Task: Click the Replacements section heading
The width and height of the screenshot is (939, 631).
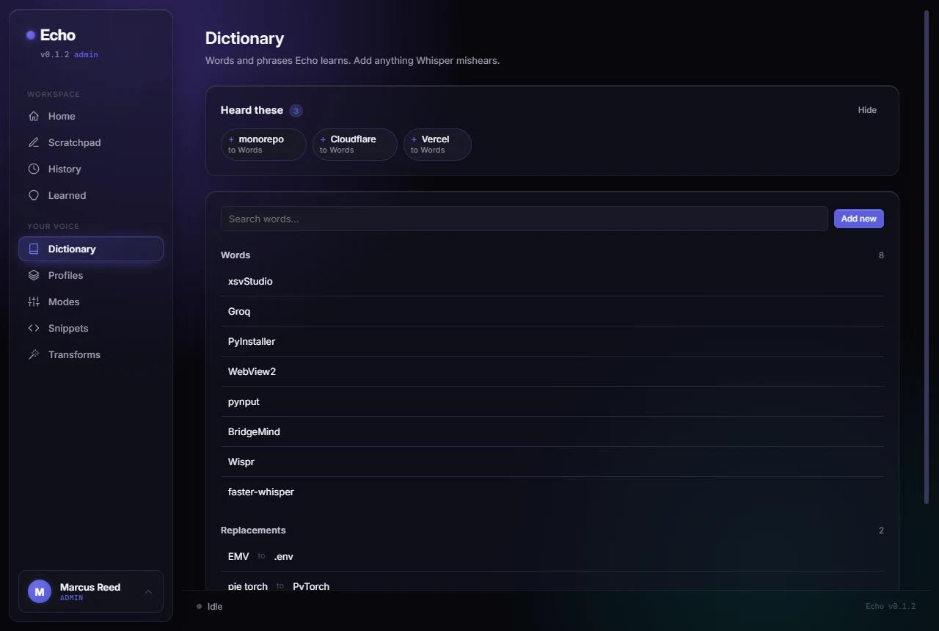Action: (x=253, y=530)
